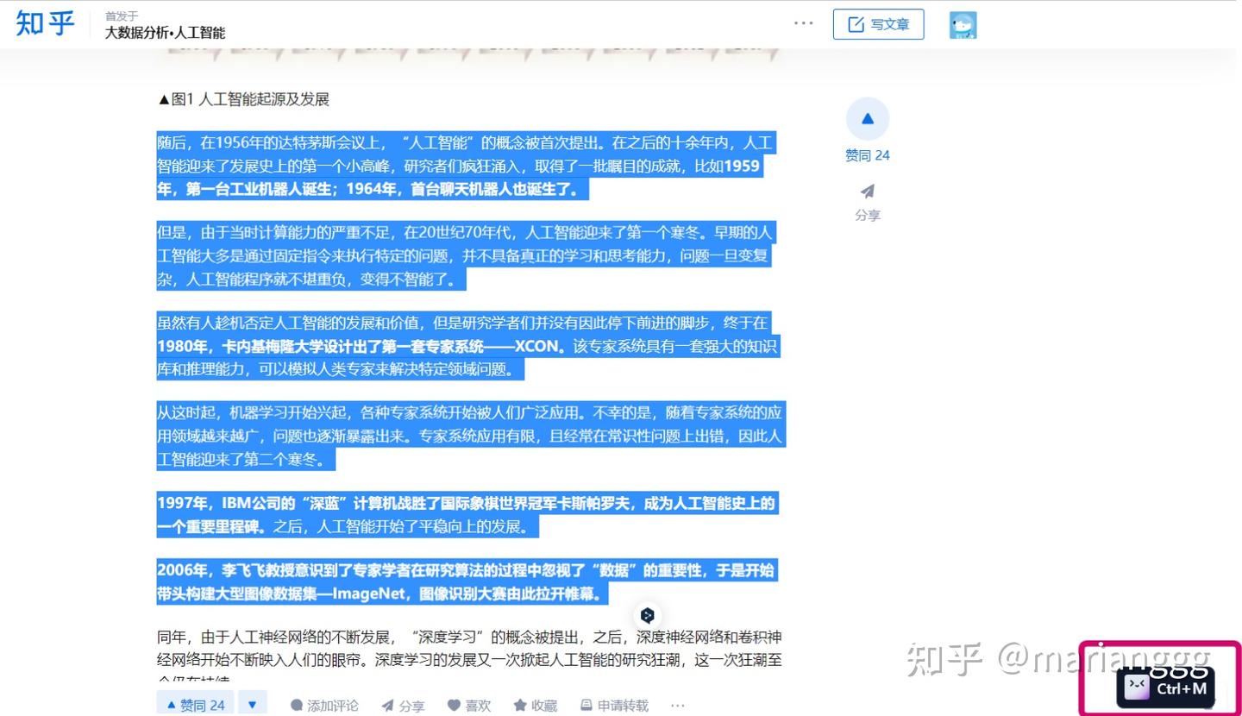1242x716 pixels.
Task: Open your profile avatar in top right
Action: pos(963,24)
